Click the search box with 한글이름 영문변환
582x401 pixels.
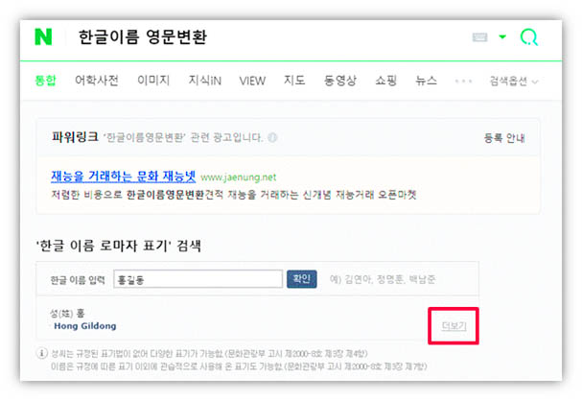[143, 37]
